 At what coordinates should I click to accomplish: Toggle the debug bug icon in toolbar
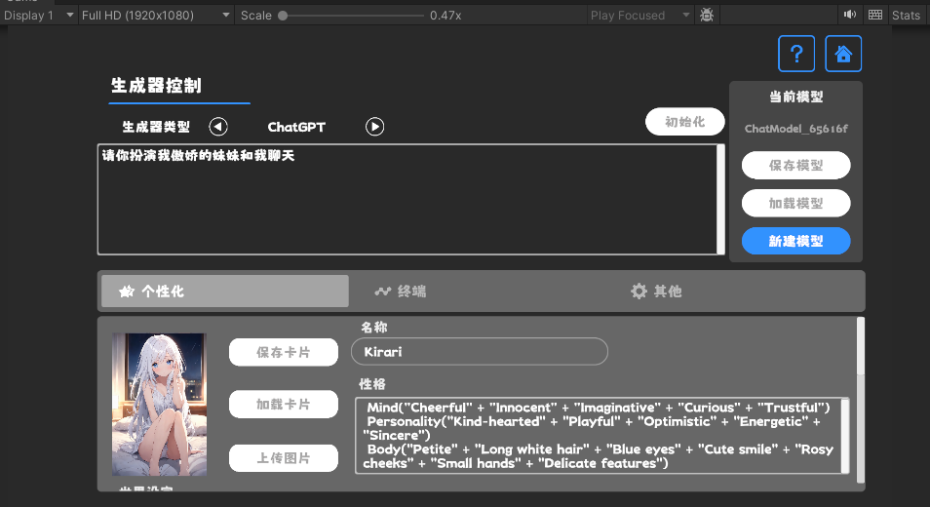tap(707, 15)
